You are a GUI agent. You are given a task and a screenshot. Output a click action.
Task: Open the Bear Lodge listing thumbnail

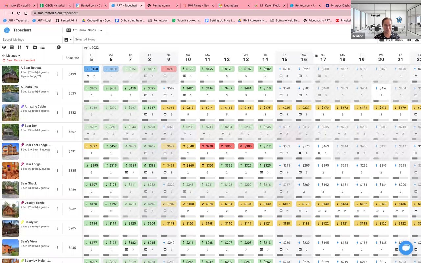pos(10,171)
